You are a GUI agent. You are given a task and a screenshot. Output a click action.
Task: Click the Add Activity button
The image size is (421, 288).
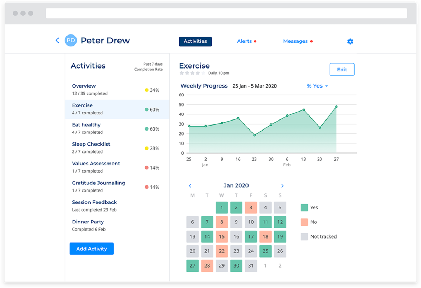click(91, 249)
